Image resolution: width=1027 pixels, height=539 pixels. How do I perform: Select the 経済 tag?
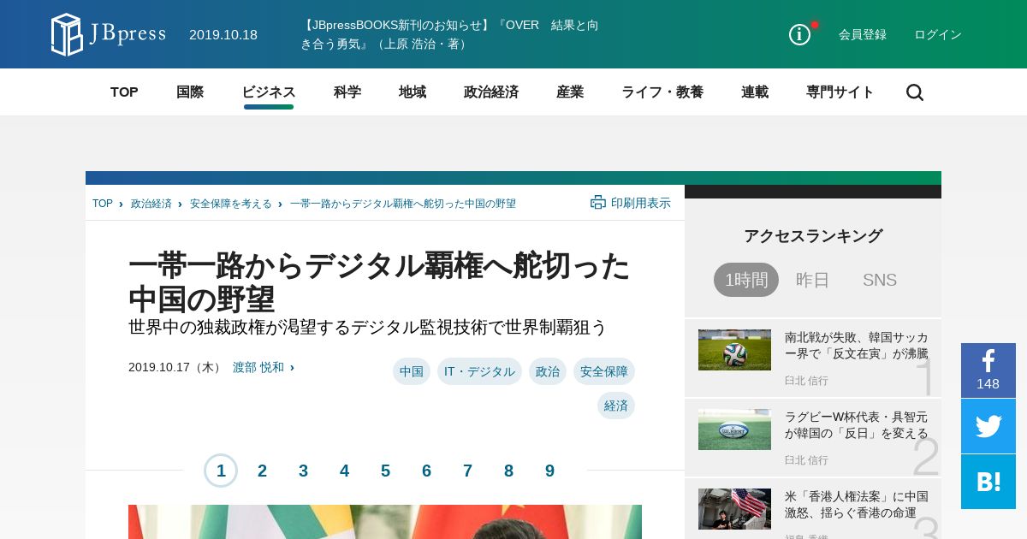(616, 406)
